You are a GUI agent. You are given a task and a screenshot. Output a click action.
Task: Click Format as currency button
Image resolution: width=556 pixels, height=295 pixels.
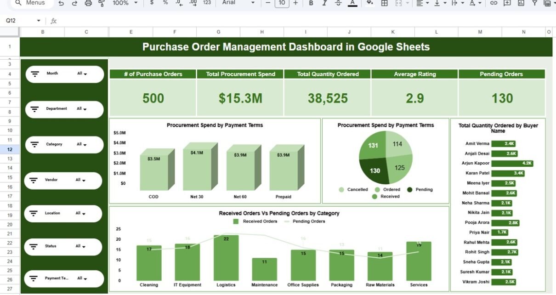[152, 3]
